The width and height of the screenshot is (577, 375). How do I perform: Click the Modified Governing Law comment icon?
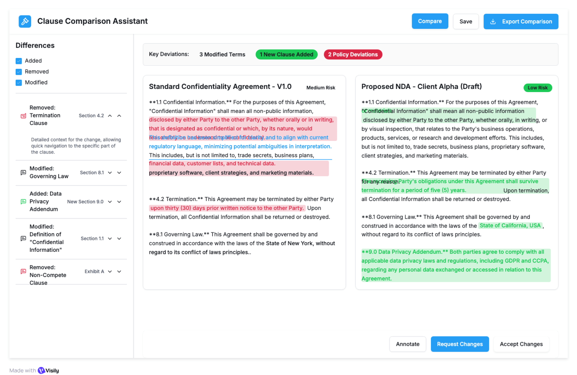point(23,172)
